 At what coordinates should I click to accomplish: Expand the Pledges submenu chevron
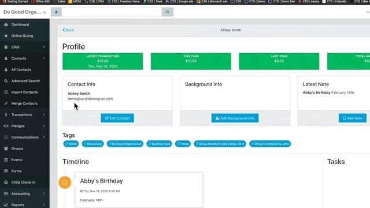pyautogui.click(x=44, y=126)
